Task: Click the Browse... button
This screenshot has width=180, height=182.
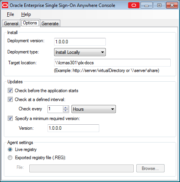Action: click(x=150, y=168)
